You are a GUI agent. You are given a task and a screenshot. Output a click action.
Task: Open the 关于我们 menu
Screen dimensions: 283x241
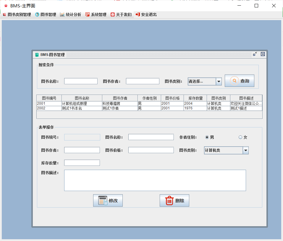click(x=121, y=14)
